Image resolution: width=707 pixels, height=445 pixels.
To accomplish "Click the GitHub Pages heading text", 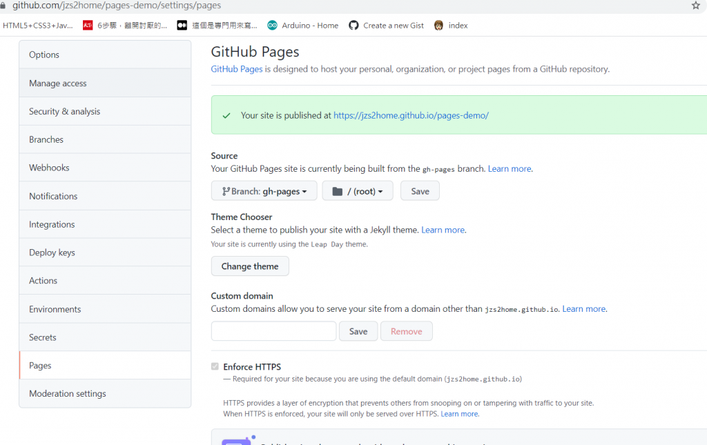I will point(255,52).
